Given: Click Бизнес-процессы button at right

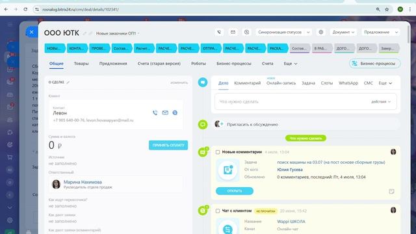Looking at the screenshot, I should tap(374, 64).
